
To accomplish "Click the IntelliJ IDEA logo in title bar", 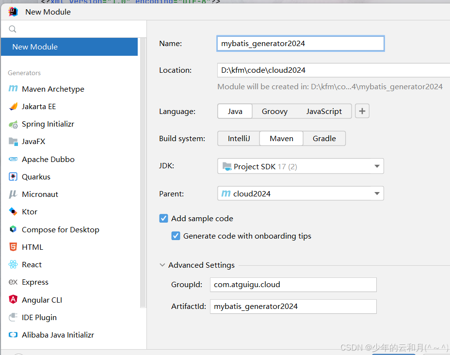I will (13, 12).
